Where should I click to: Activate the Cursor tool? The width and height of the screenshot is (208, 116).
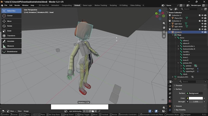pyautogui.click(x=11, y=16)
